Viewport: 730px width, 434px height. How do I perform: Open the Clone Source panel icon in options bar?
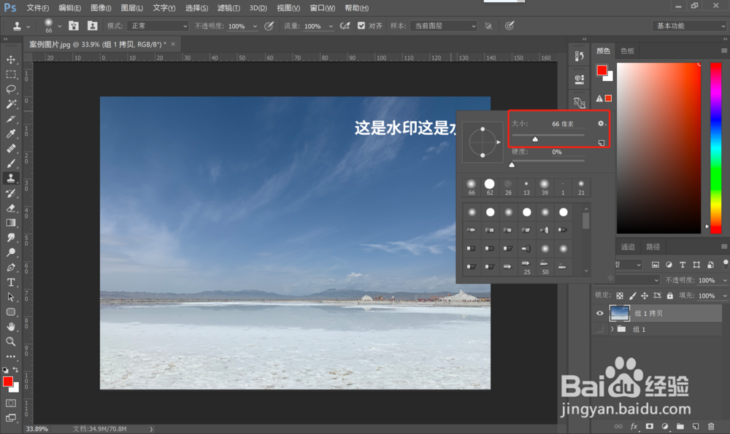point(93,26)
